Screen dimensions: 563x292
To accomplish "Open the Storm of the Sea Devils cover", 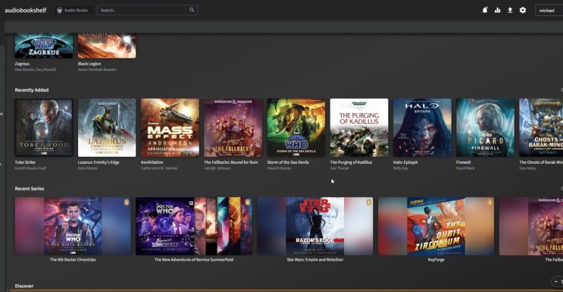I will coord(297,128).
